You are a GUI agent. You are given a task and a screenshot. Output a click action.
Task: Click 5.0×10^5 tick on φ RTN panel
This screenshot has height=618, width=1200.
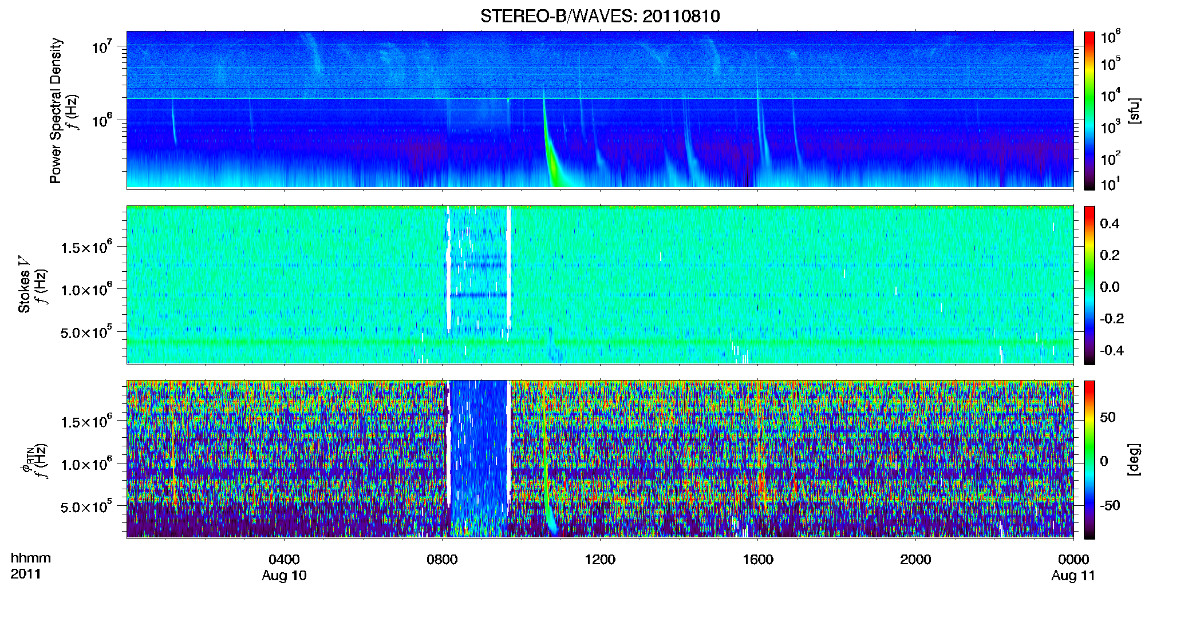(86, 507)
